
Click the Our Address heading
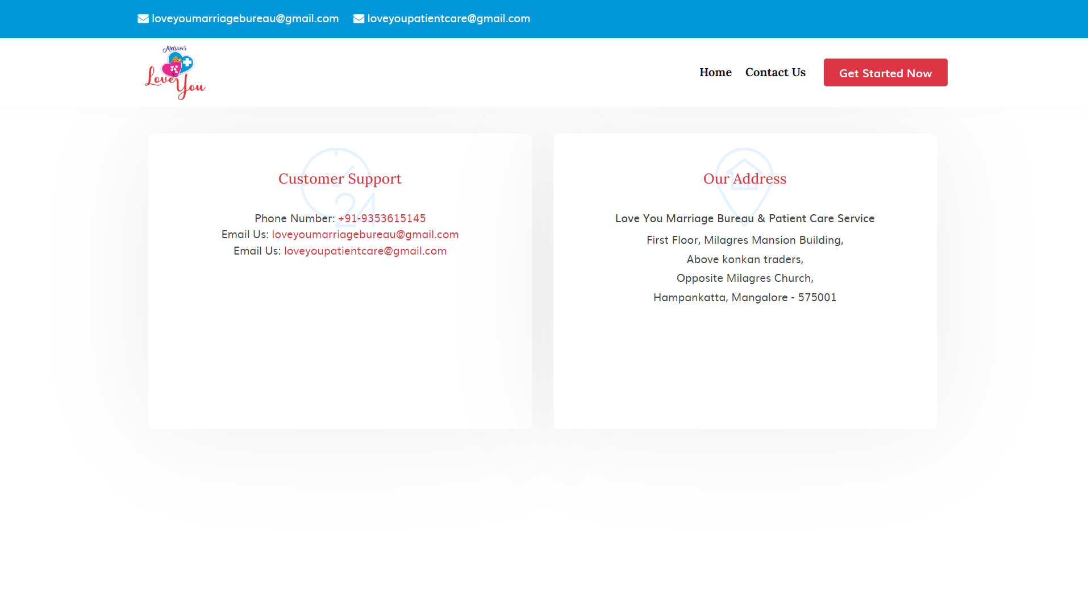click(x=744, y=178)
